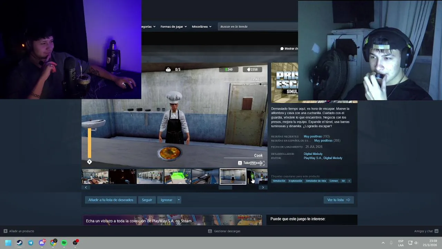The height and width of the screenshot is (249, 442).
Task: Open the Prison Escape Simulator header image
Action: click(x=285, y=83)
